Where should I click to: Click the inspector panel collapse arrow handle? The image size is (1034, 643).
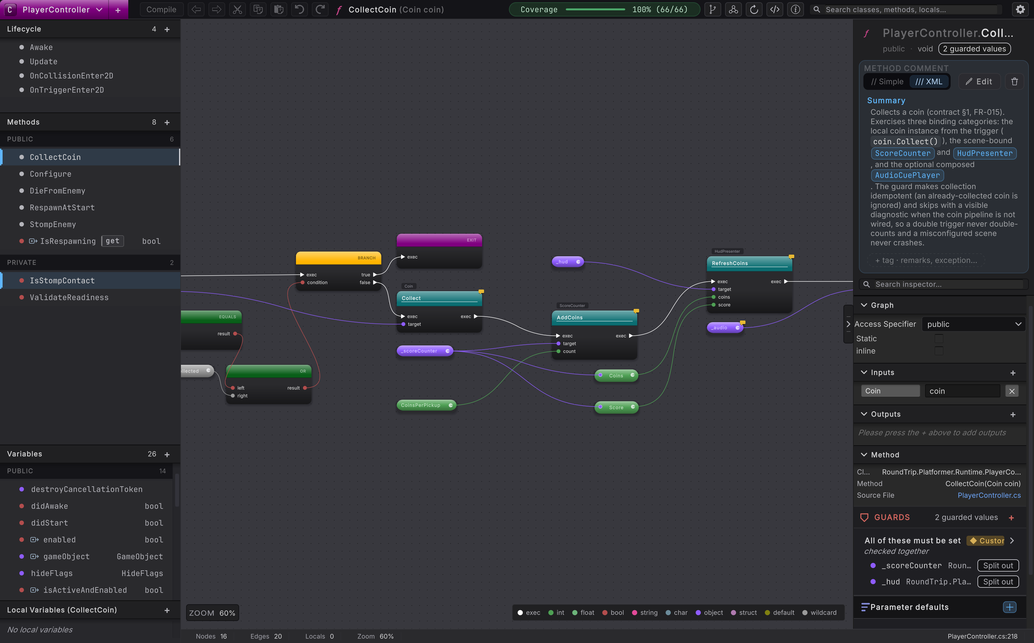848,324
